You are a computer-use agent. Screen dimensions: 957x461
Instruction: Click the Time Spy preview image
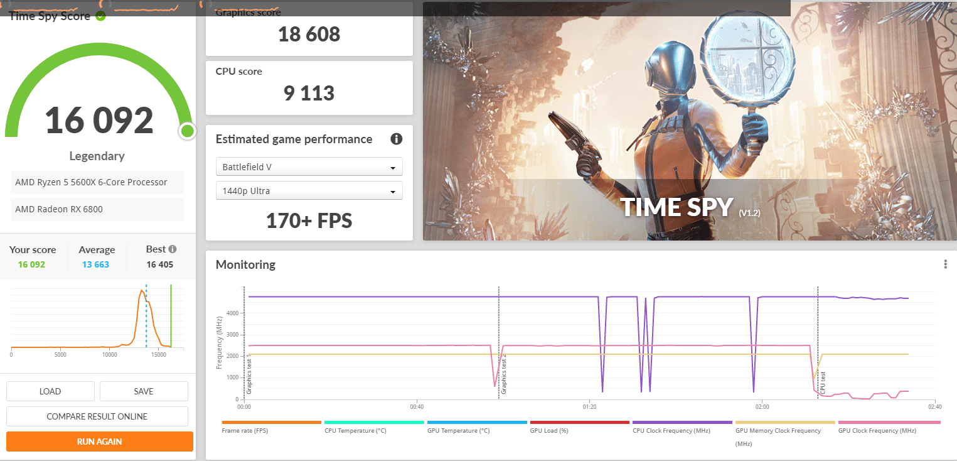pos(690,121)
